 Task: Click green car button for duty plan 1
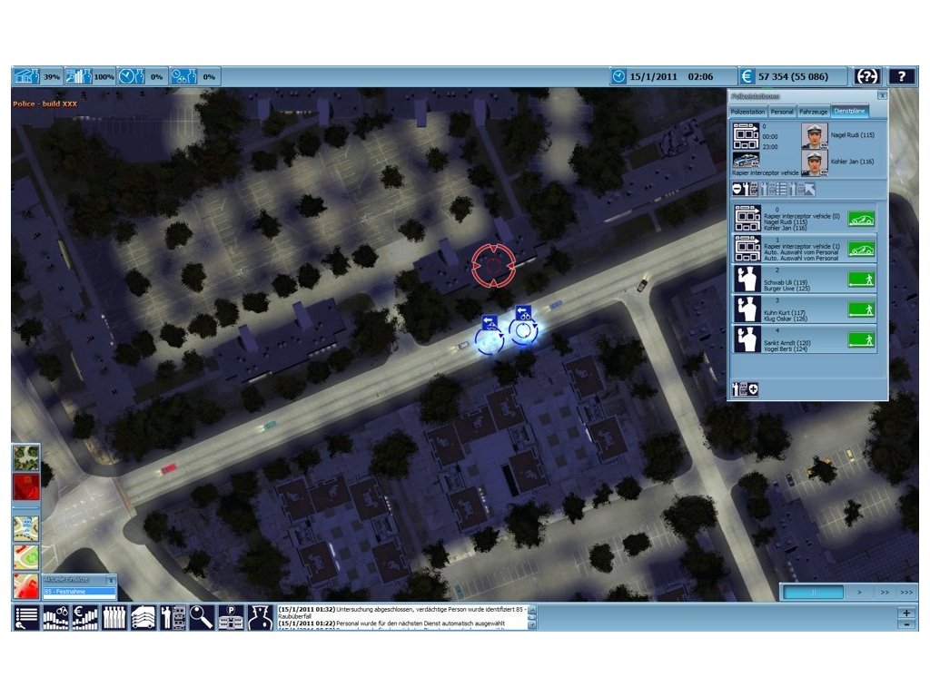coord(861,250)
